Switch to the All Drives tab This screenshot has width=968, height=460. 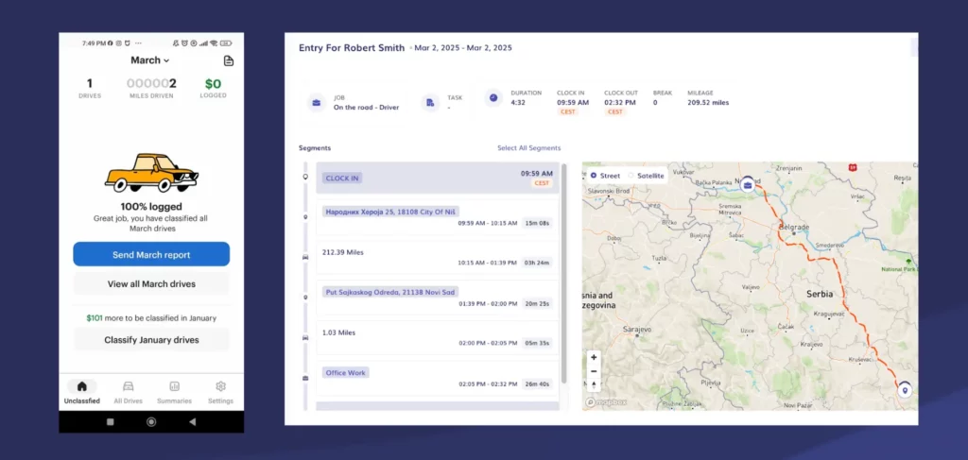click(128, 391)
